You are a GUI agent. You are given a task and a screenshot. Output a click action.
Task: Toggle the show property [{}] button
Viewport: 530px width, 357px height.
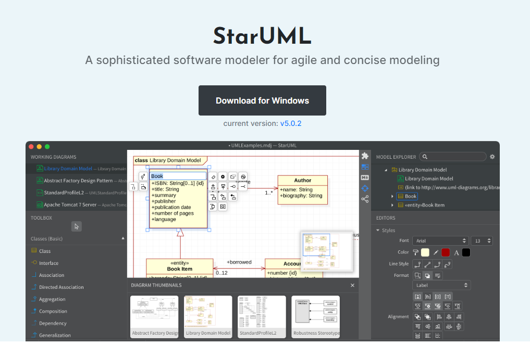(437, 297)
